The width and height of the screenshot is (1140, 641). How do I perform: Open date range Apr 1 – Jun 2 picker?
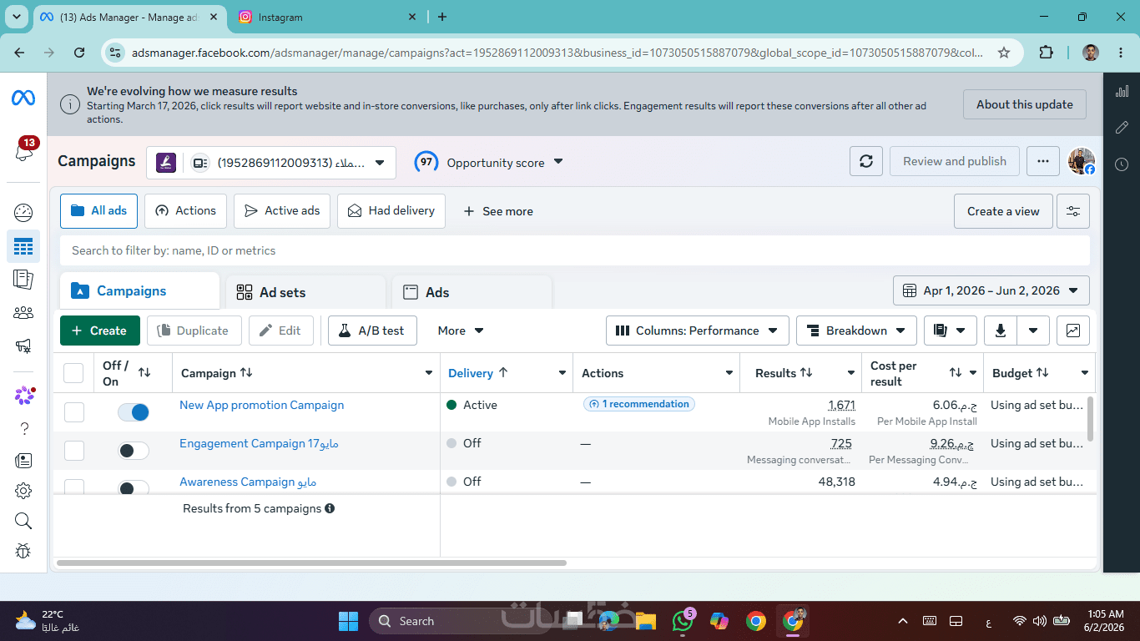click(x=991, y=290)
